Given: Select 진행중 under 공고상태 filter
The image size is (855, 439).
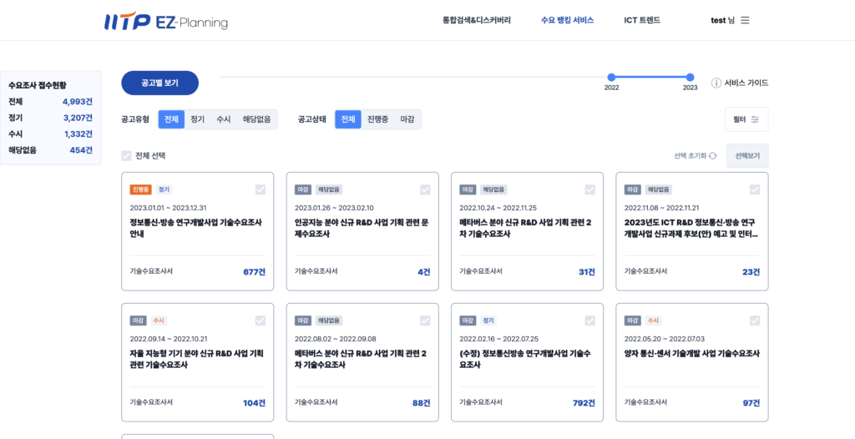Looking at the screenshot, I should 378,119.
